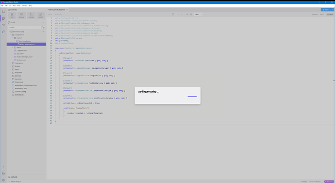Image resolution: width=335 pixels, height=183 pixels.
Task: Click the DATA tab above the code editor
Action: pos(50,15)
